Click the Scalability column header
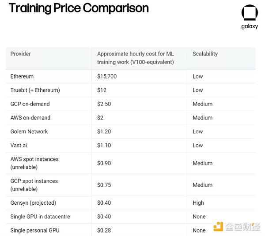The image size is (265, 236). [x=205, y=54]
